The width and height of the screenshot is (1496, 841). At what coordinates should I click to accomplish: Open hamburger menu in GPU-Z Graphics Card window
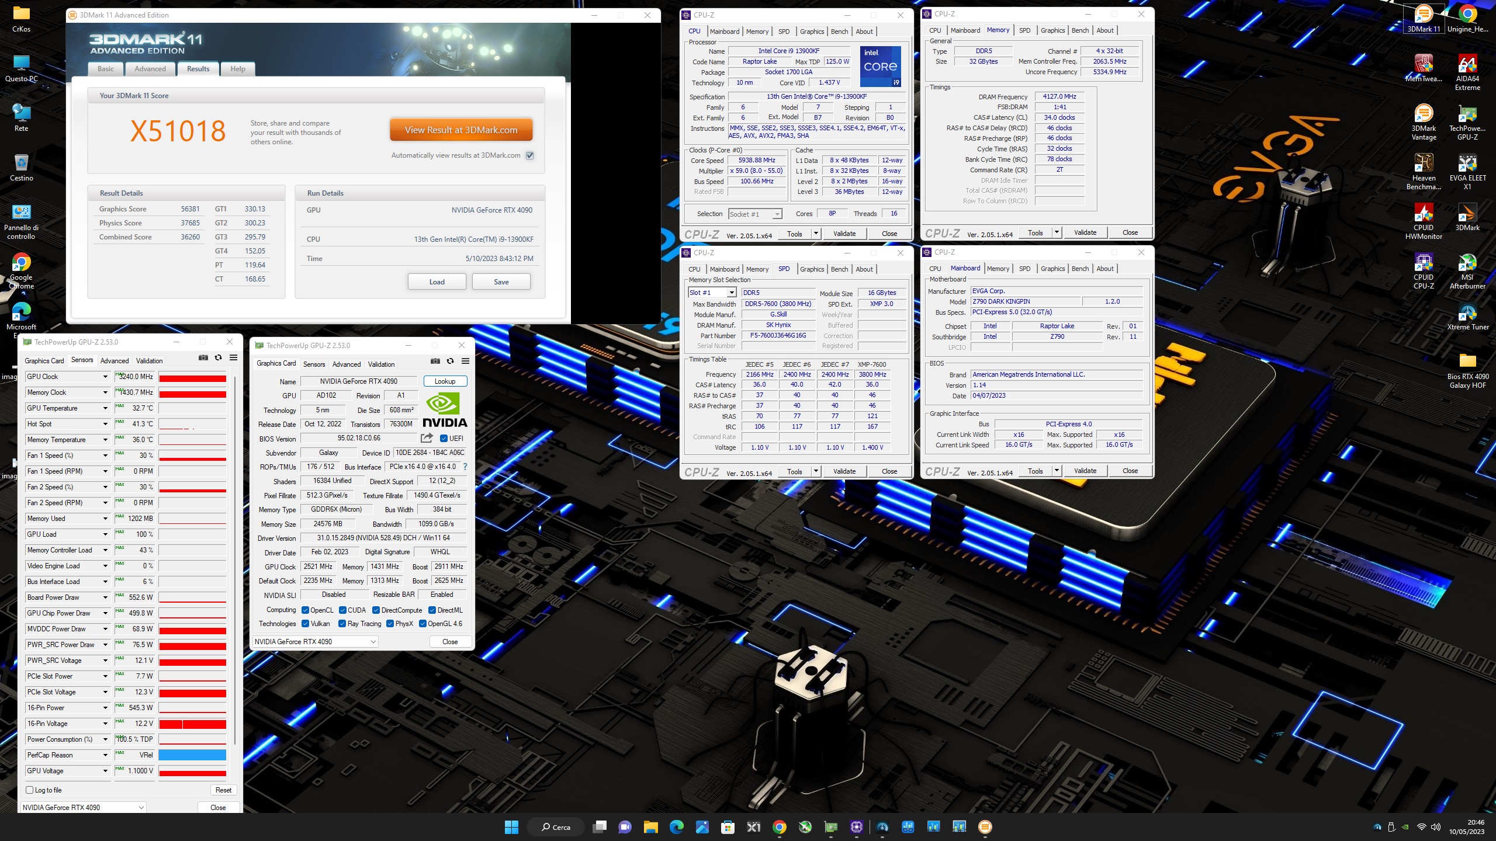465,361
